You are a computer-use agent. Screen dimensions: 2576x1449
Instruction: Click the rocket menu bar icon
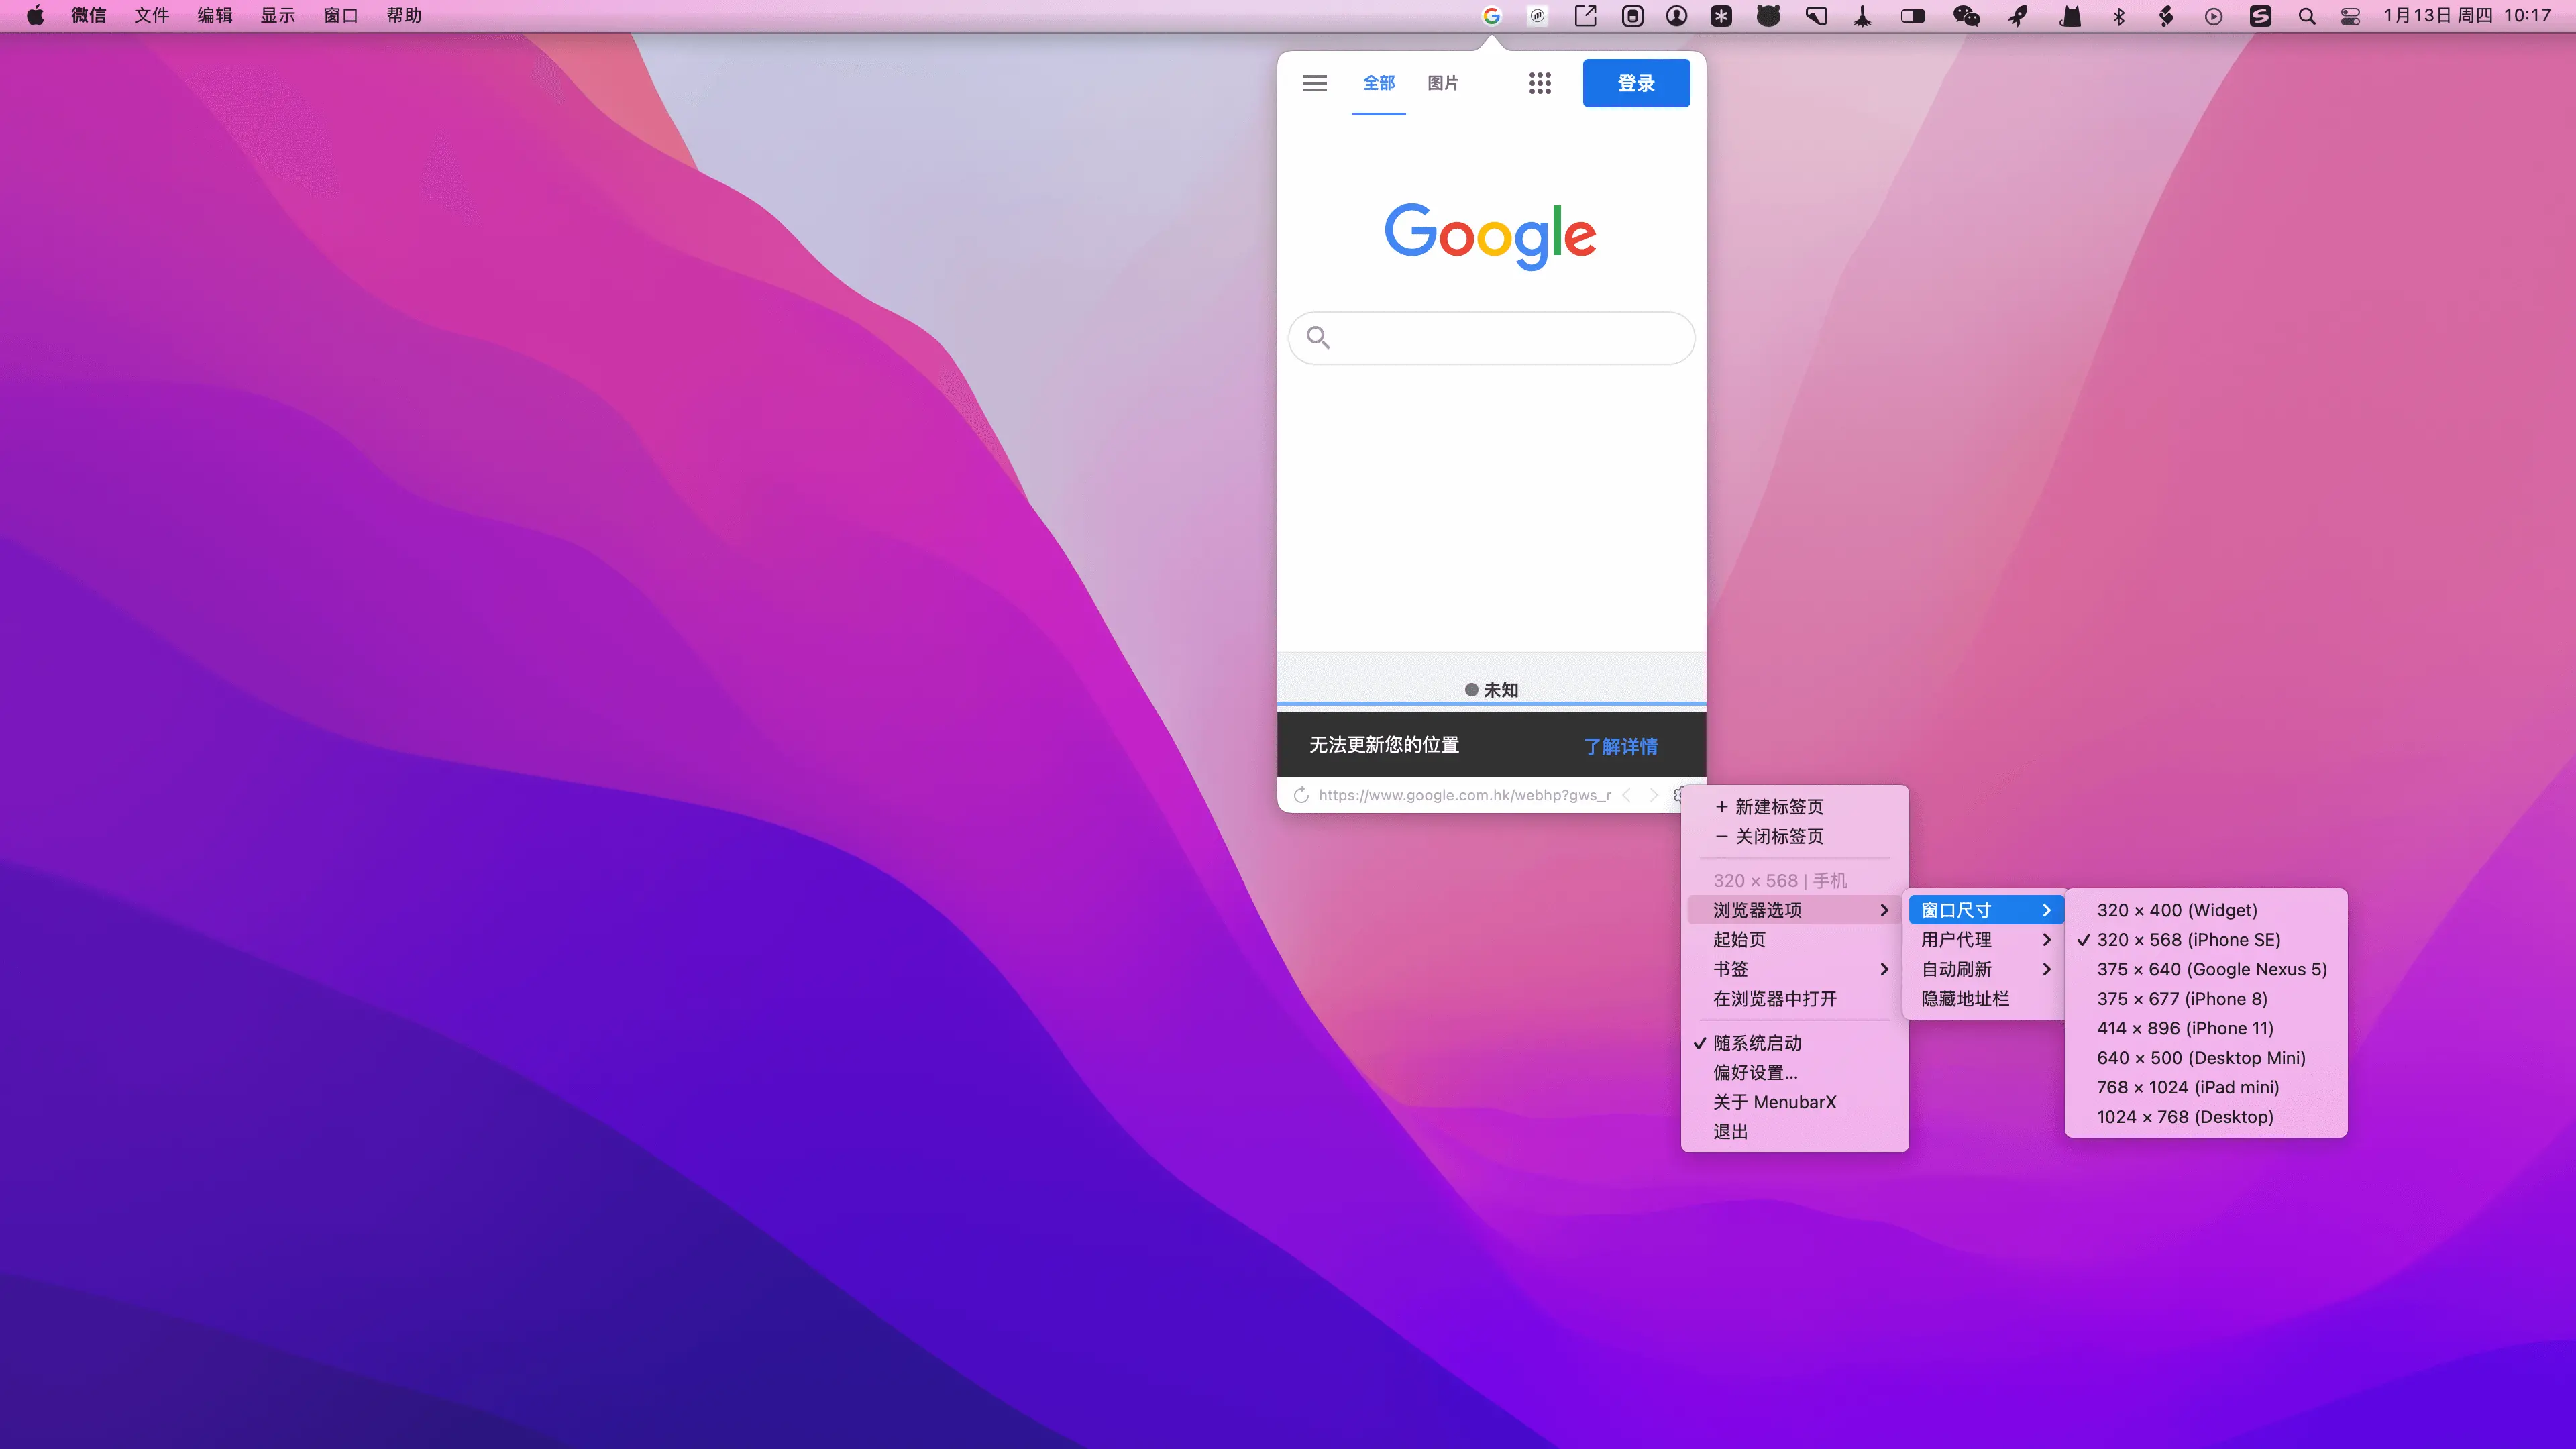point(2018,16)
